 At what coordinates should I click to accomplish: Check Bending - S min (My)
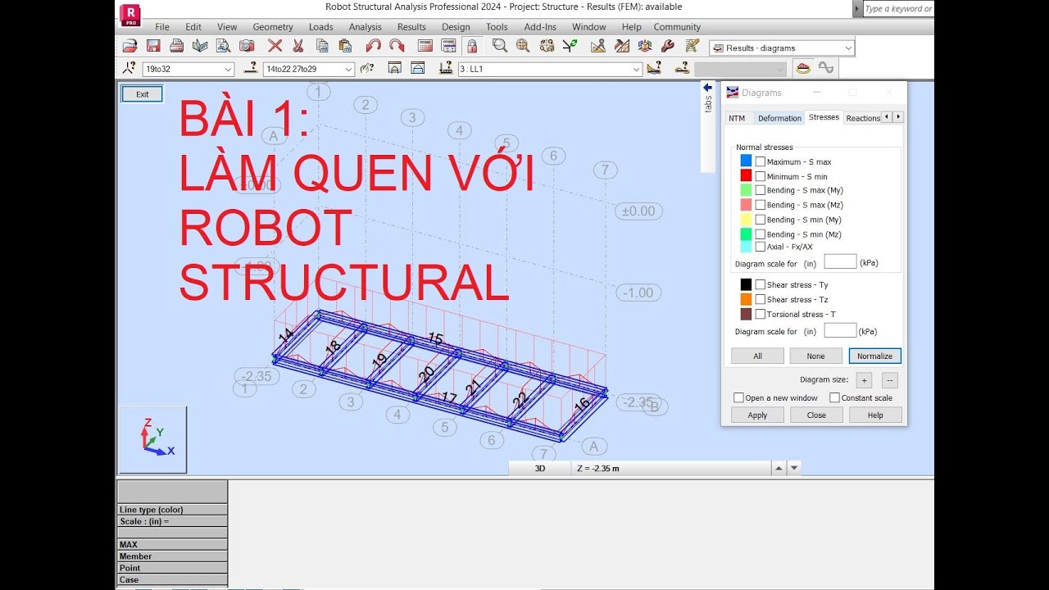tap(761, 220)
